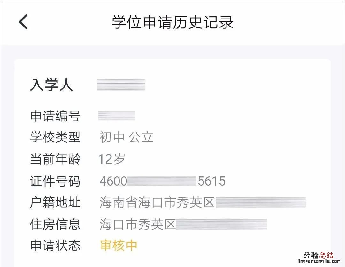Click the 住房信息 label
This screenshot has width=345, height=267.
pyautogui.click(x=55, y=224)
